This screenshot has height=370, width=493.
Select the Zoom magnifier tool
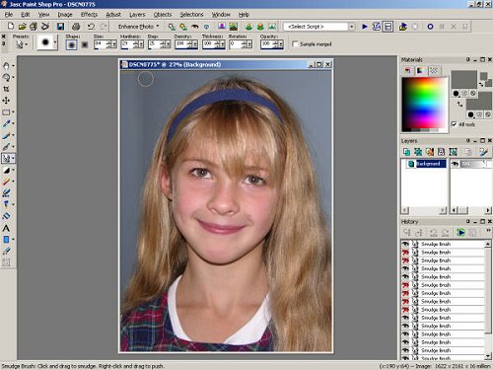(x=6, y=77)
